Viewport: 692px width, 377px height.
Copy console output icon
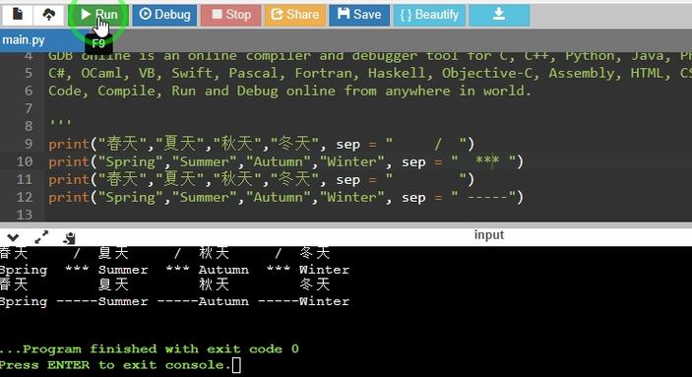coord(69,238)
